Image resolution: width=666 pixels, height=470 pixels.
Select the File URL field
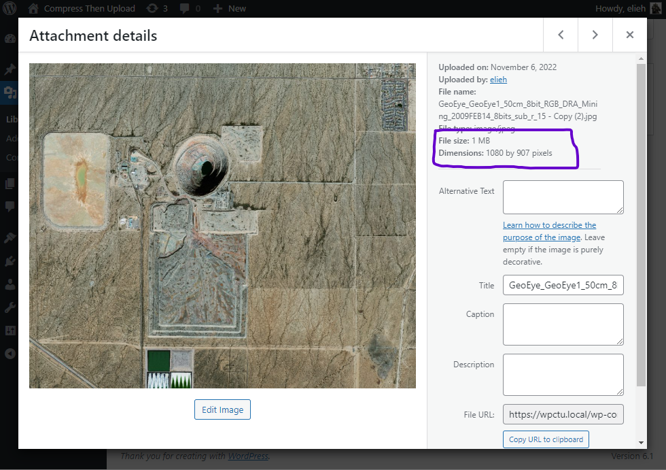click(563, 414)
